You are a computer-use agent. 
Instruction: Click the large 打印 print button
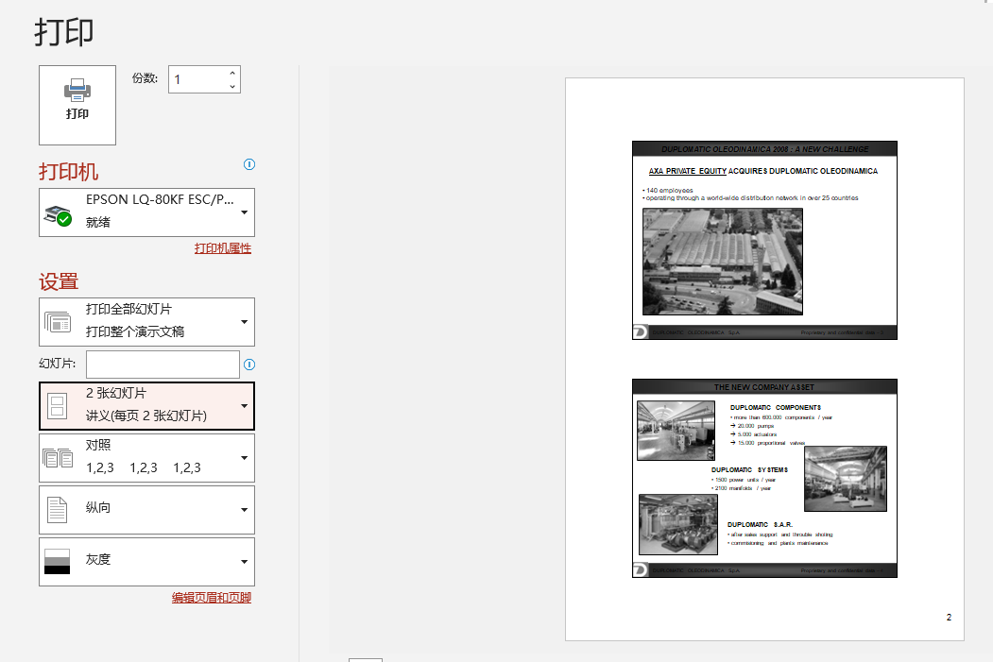pos(77,105)
